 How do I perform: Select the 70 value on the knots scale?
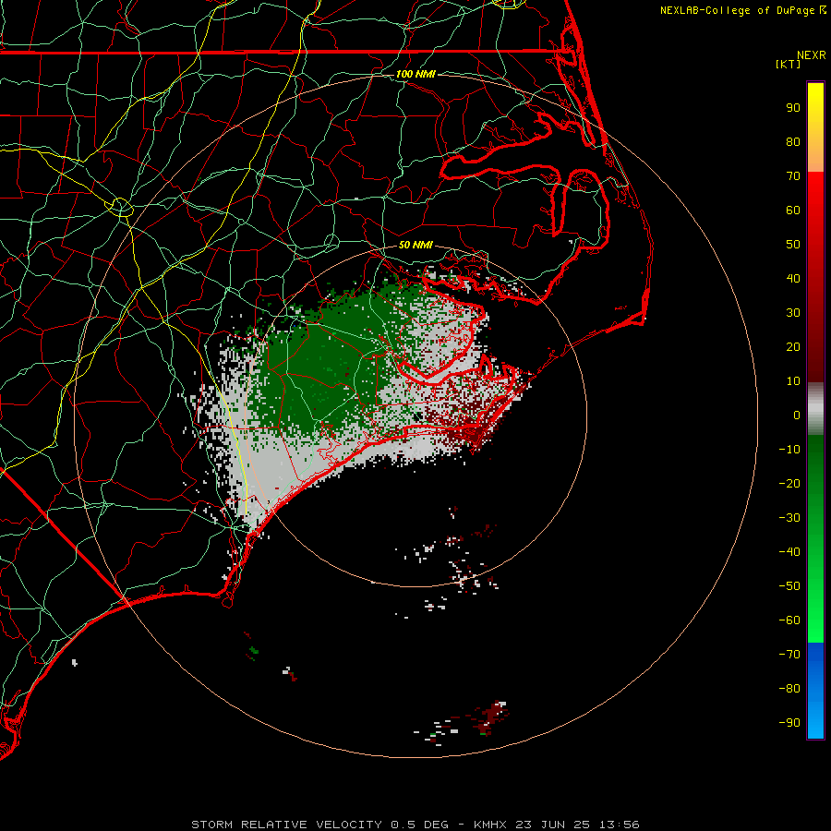(793, 176)
